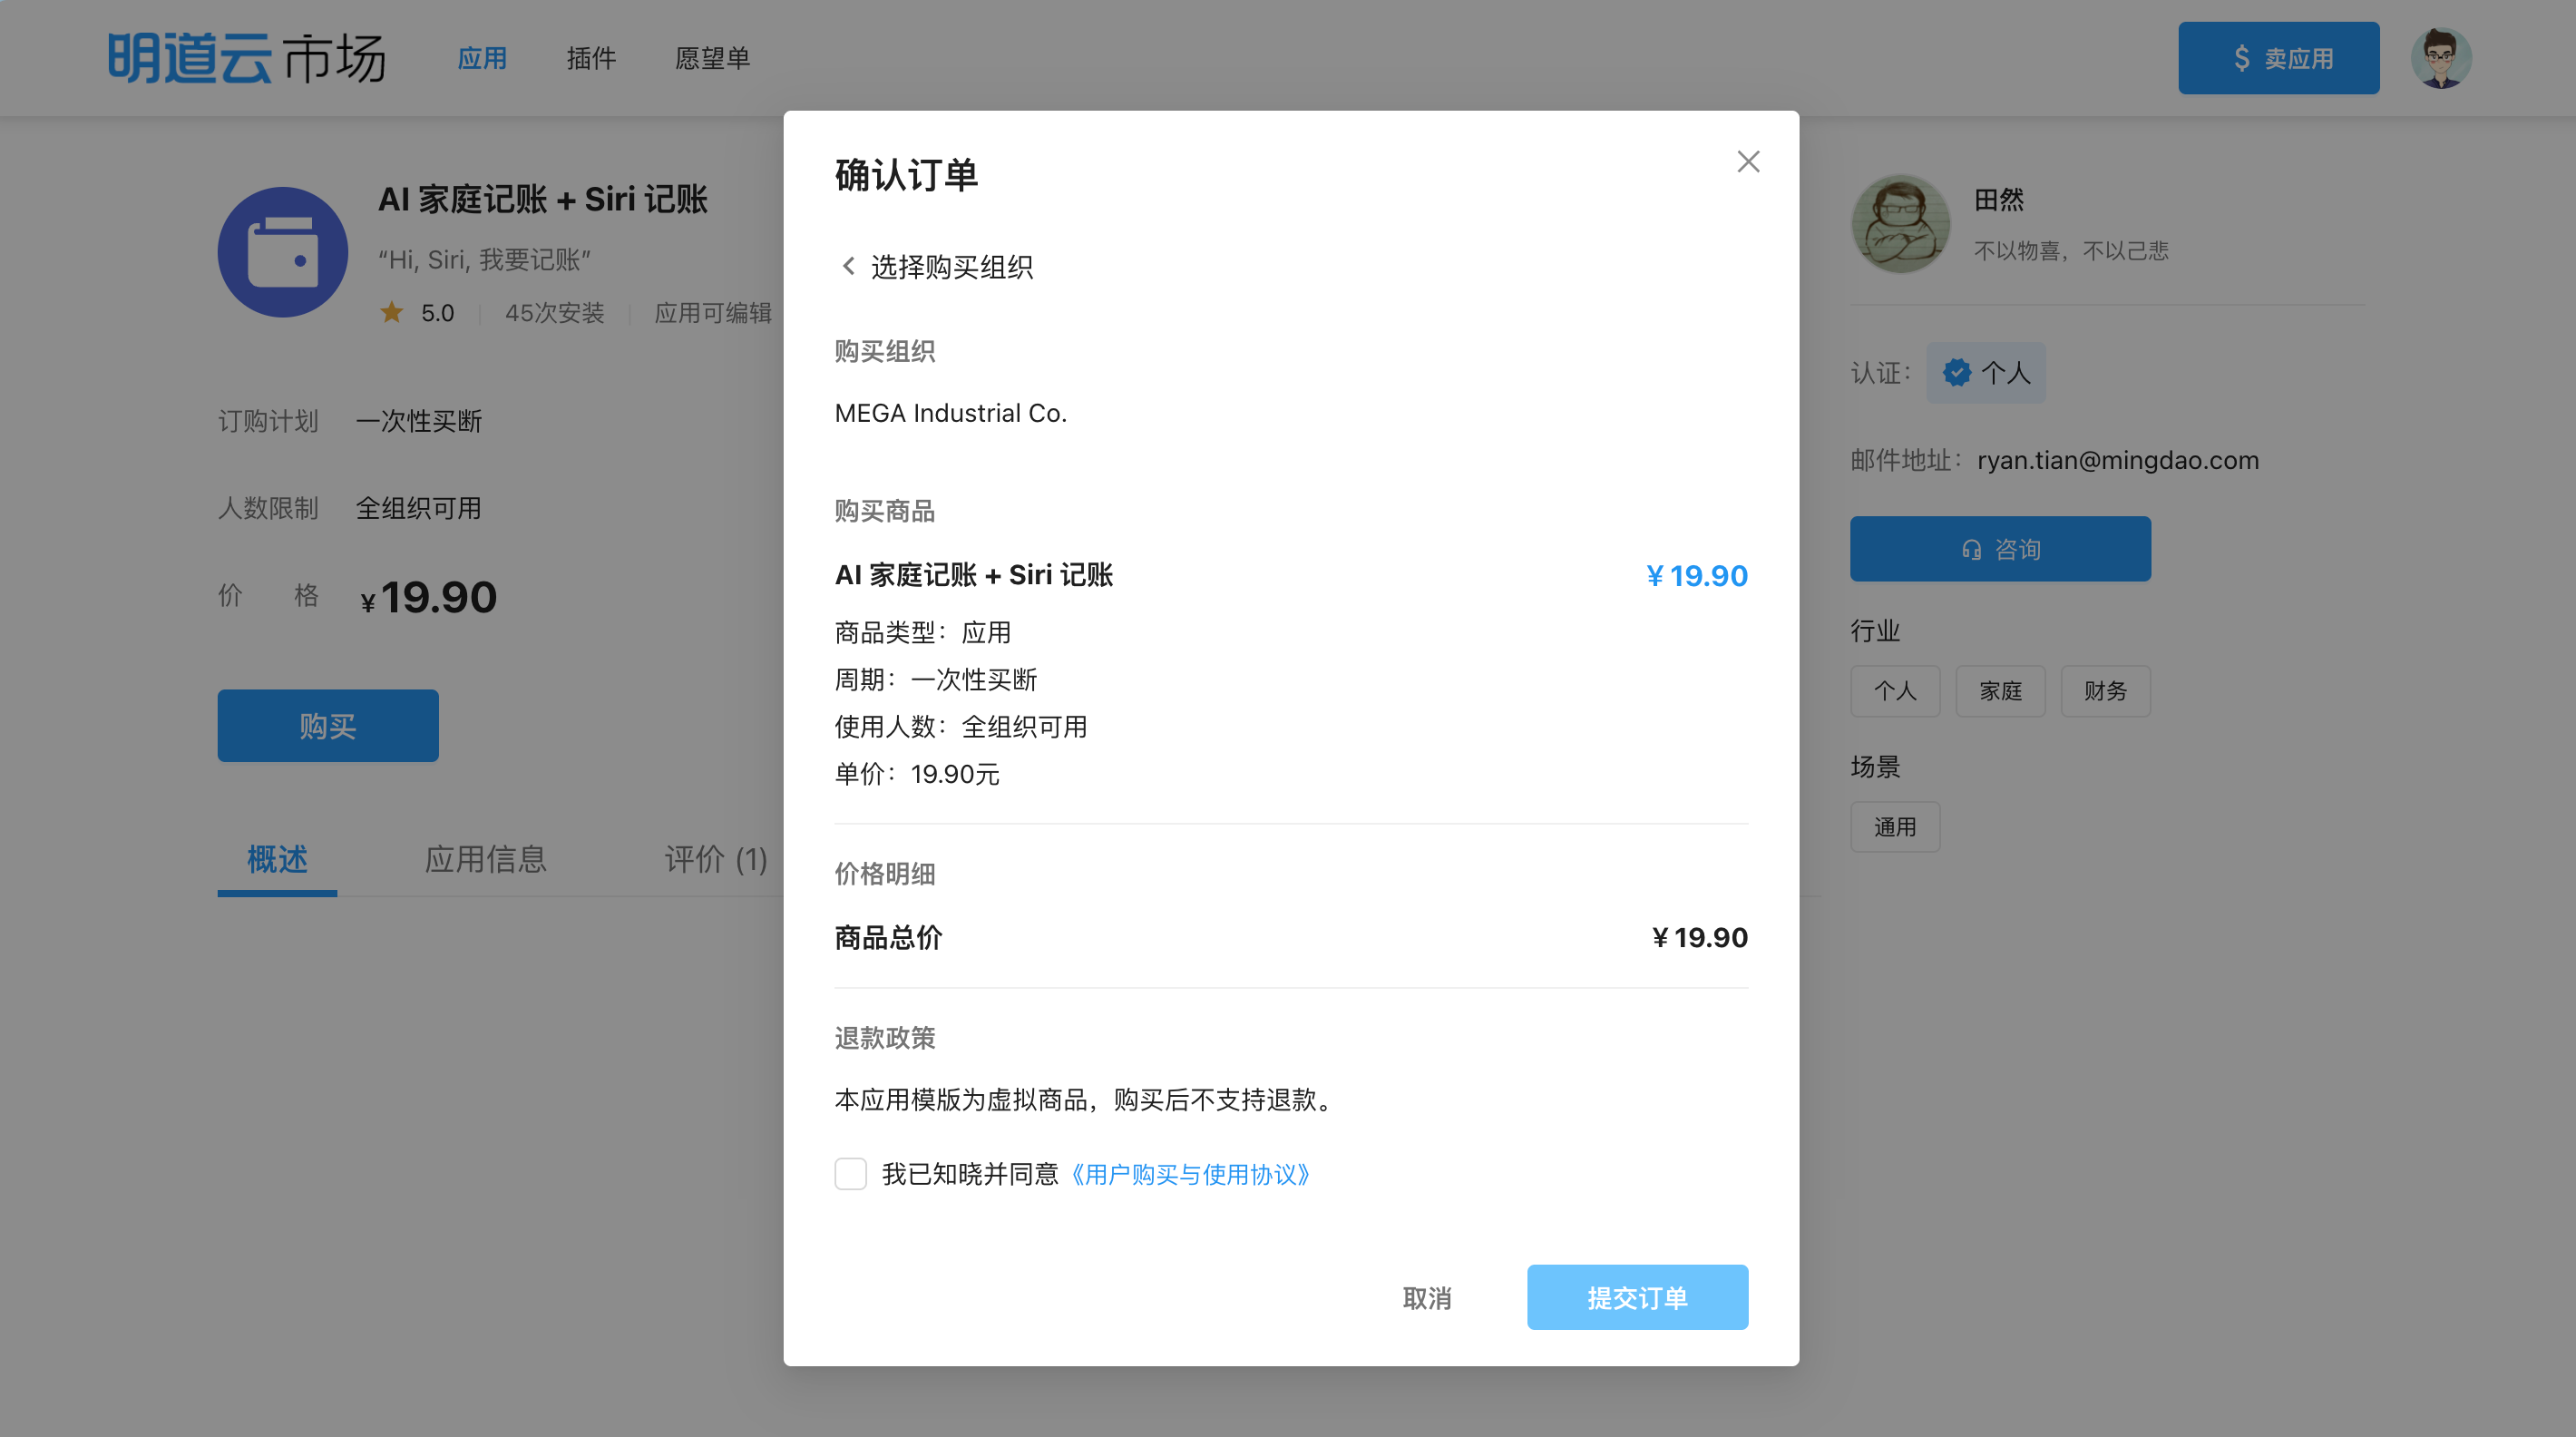Switch to 插件 navigation tab
Image resolution: width=2576 pixels, height=1437 pixels.
591,58
